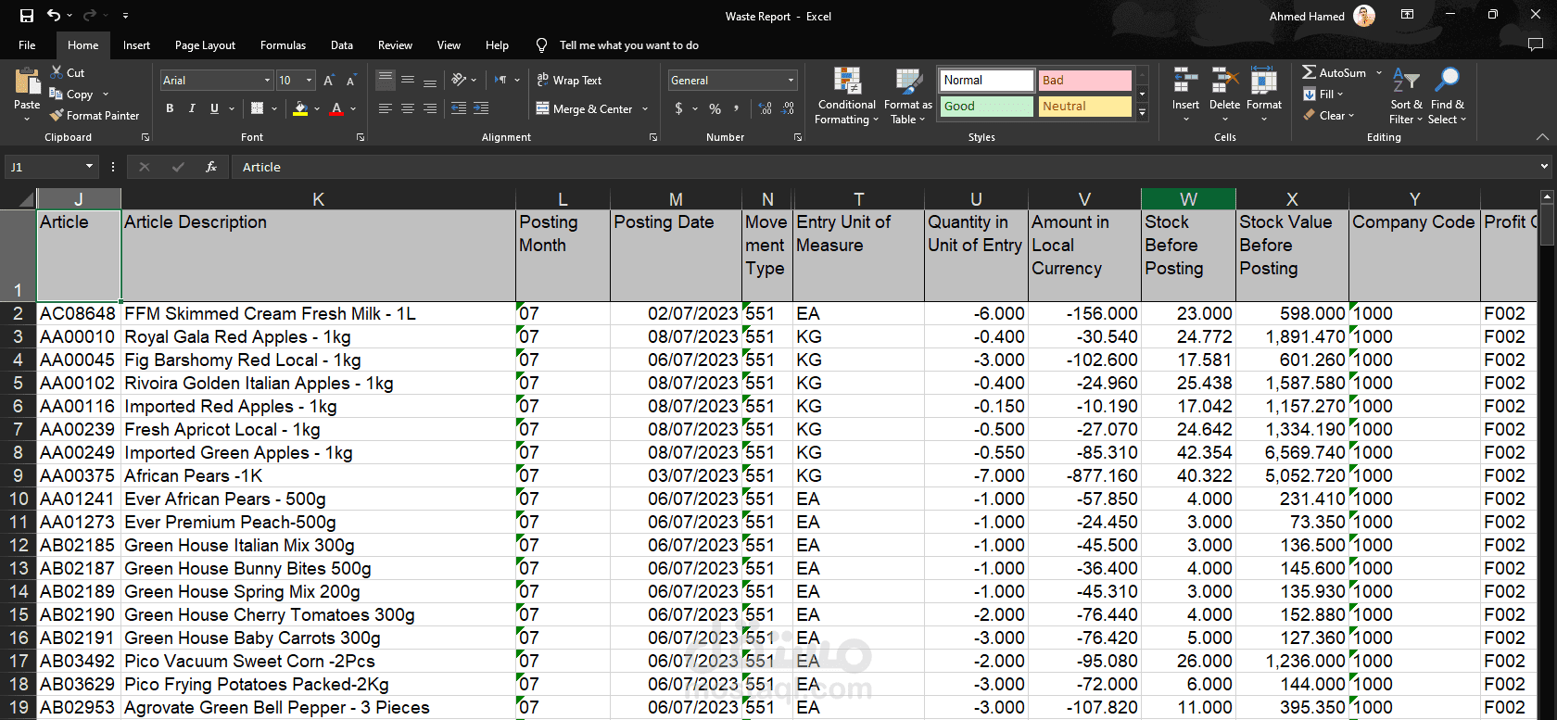Apply the Neutral cell style
This screenshot has height=720, width=1557.
(x=1084, y=107)
